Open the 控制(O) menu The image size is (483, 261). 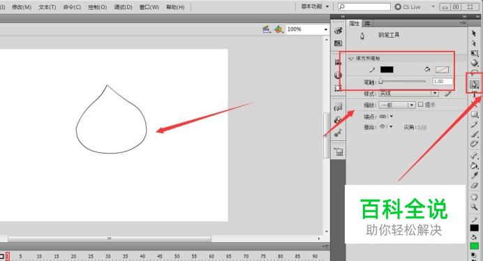tap(97, 7)
